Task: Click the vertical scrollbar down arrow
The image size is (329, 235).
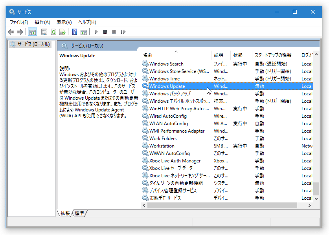Action: (x=316, y=199)
